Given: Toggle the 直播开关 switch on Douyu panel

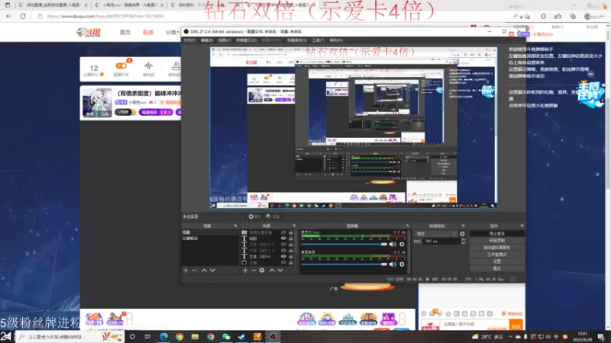Looking at the screenshot, I should pyautogui.click(x=121, y=66).
